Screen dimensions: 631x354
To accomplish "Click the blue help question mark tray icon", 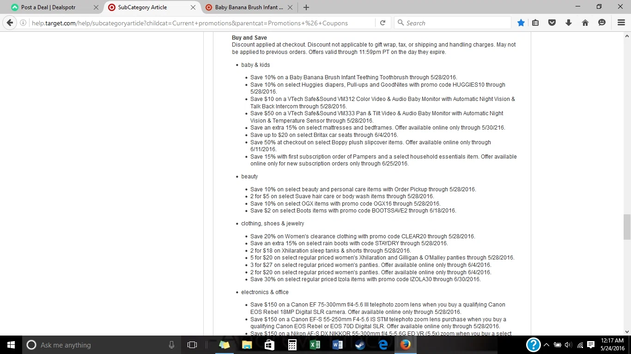I will coord(534,345).
